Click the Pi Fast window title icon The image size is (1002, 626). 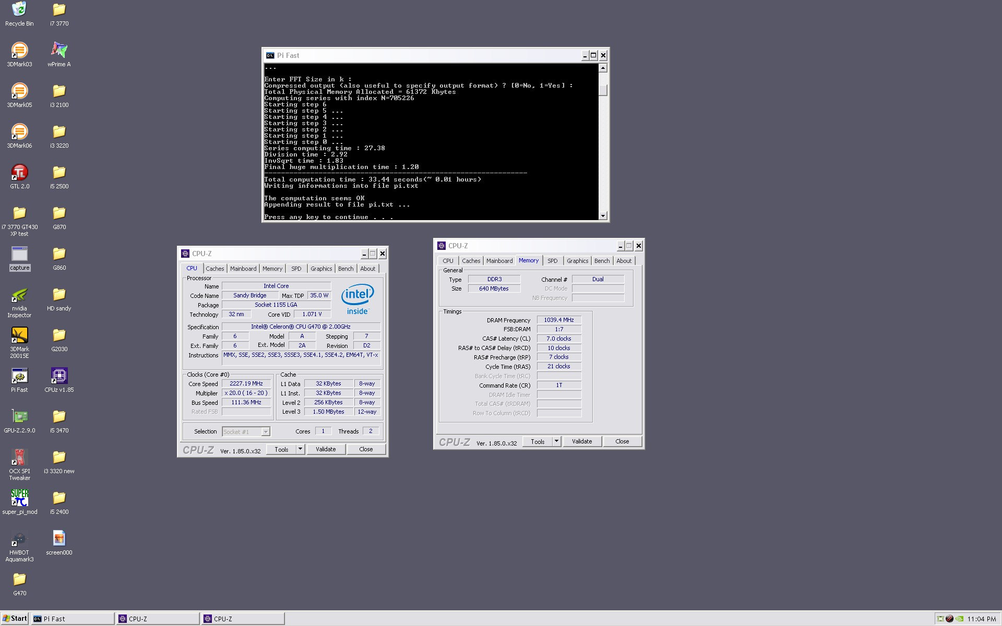(x=270, y=55)
